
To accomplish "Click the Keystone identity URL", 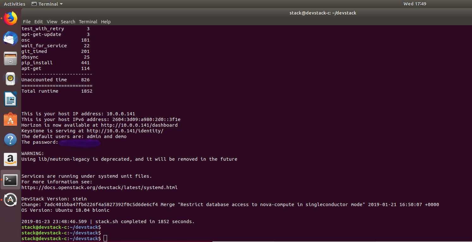I will [125, 131].
